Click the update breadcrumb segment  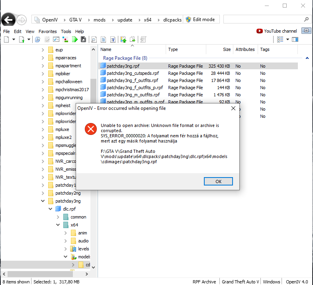coord(125,20)
